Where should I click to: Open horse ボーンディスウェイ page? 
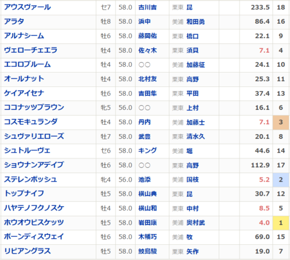pyautogui.click(x=34, y=237)
